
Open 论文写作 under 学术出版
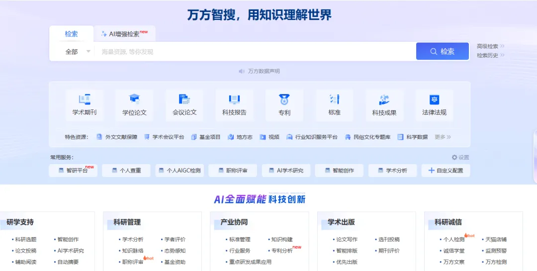347,240
